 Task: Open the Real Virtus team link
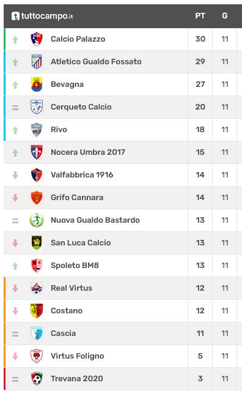click(x=71, y=288)
